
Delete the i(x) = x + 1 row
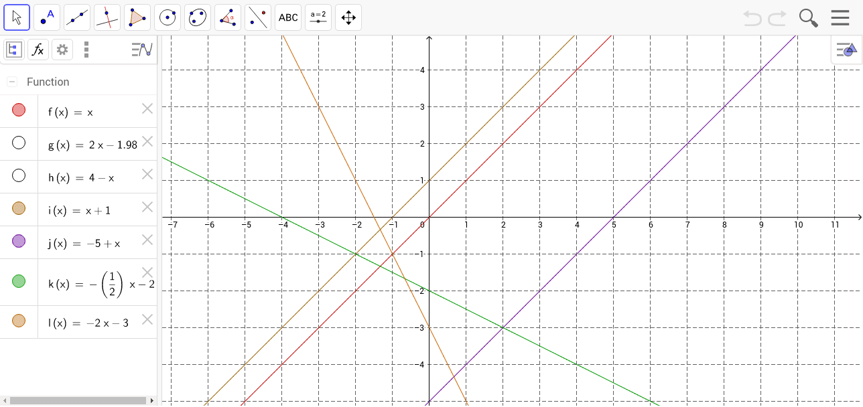147,207
